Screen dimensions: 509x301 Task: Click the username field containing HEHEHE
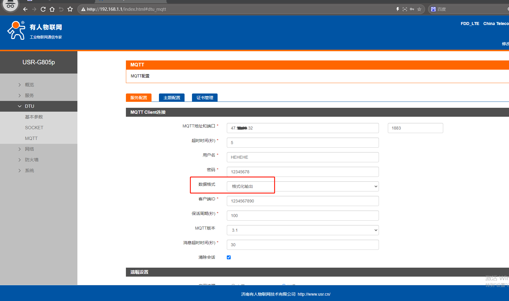302,157
